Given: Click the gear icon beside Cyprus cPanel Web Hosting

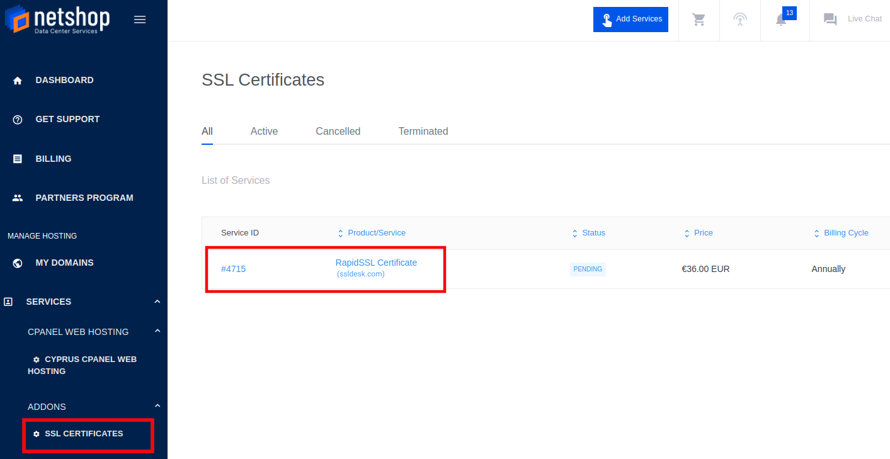Looking at the screenshot, I should (x=37, y=360).
